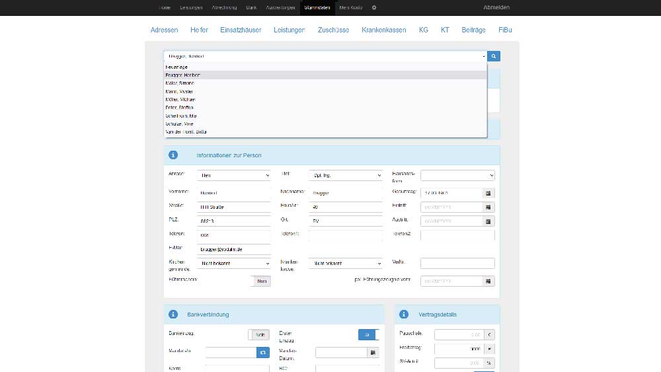Click info icon beside Vertragsdetails
661x372 pixels.
(404, 315)
